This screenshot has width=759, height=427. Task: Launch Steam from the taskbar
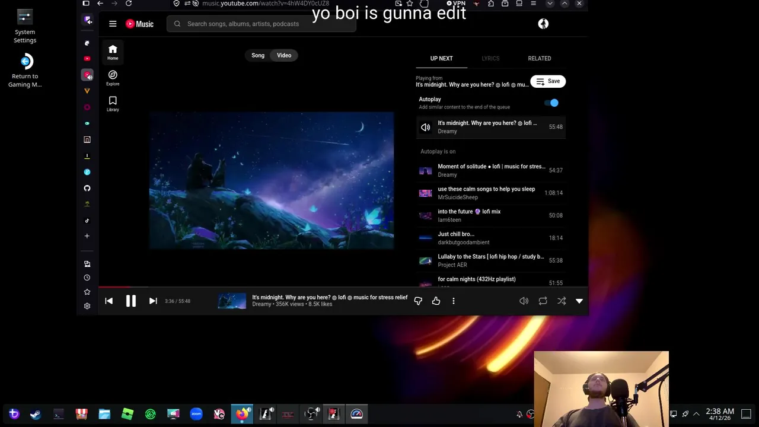(36, 414)
